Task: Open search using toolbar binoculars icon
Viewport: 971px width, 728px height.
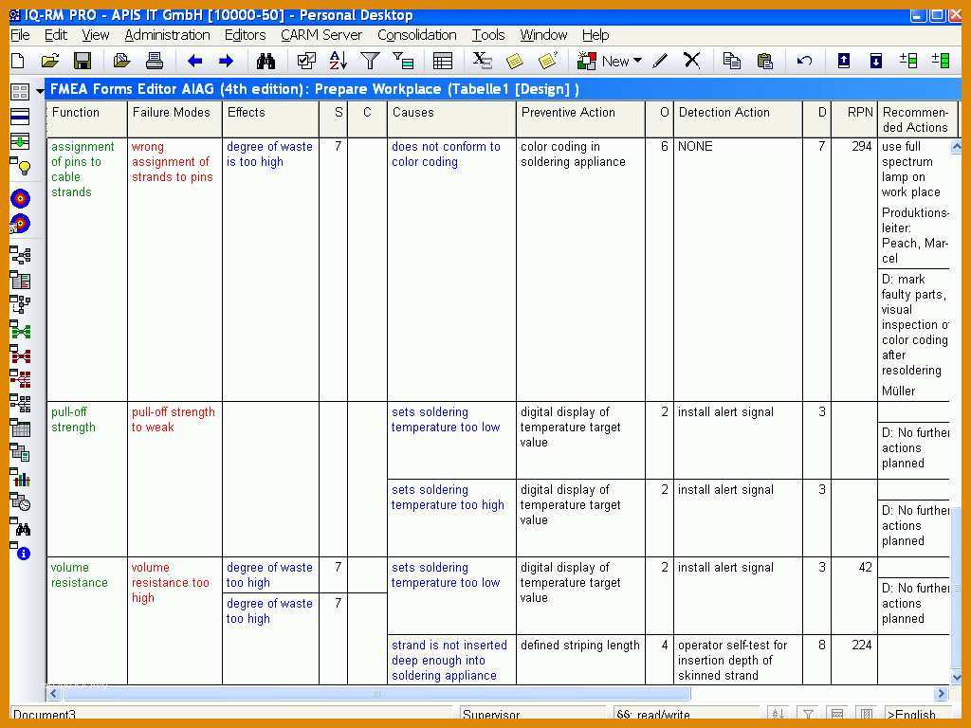Action: (266, 61)
